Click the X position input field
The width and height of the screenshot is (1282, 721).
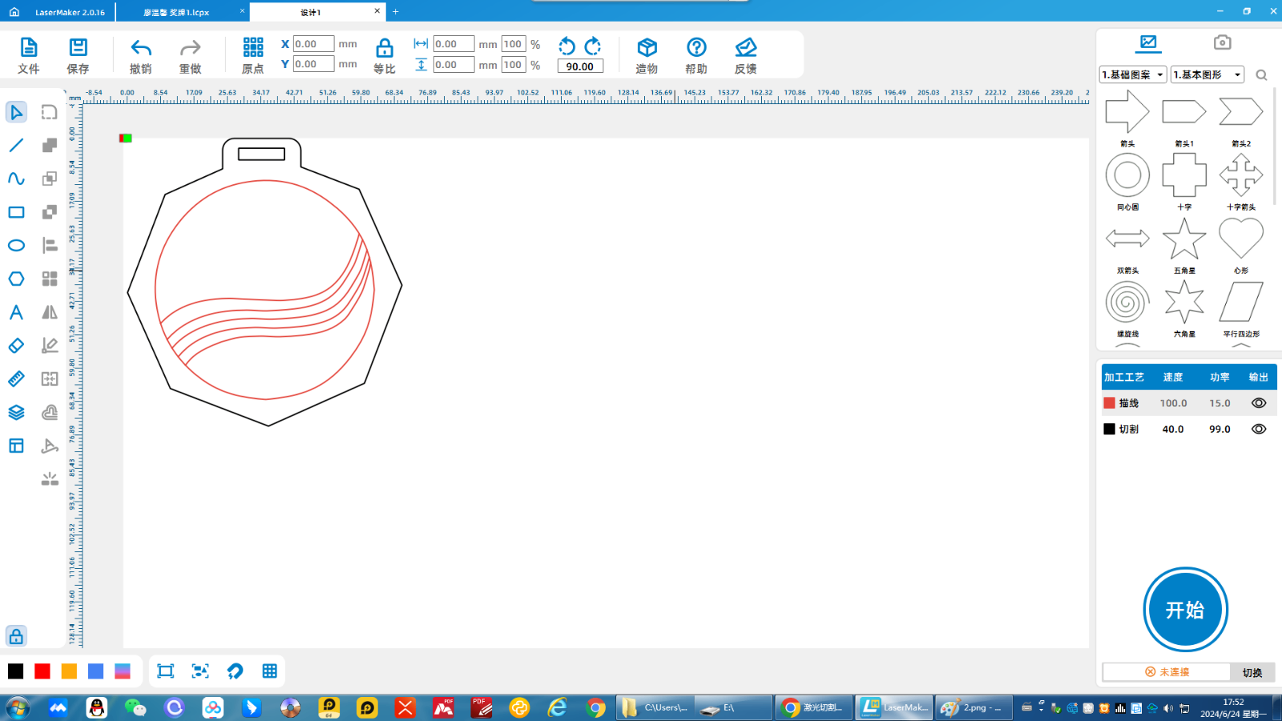click(x=313, y=44)
